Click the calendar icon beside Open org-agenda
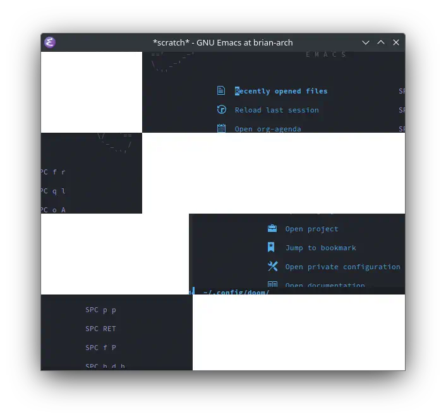This screenshot has width=446, height=419. point(221,128)
